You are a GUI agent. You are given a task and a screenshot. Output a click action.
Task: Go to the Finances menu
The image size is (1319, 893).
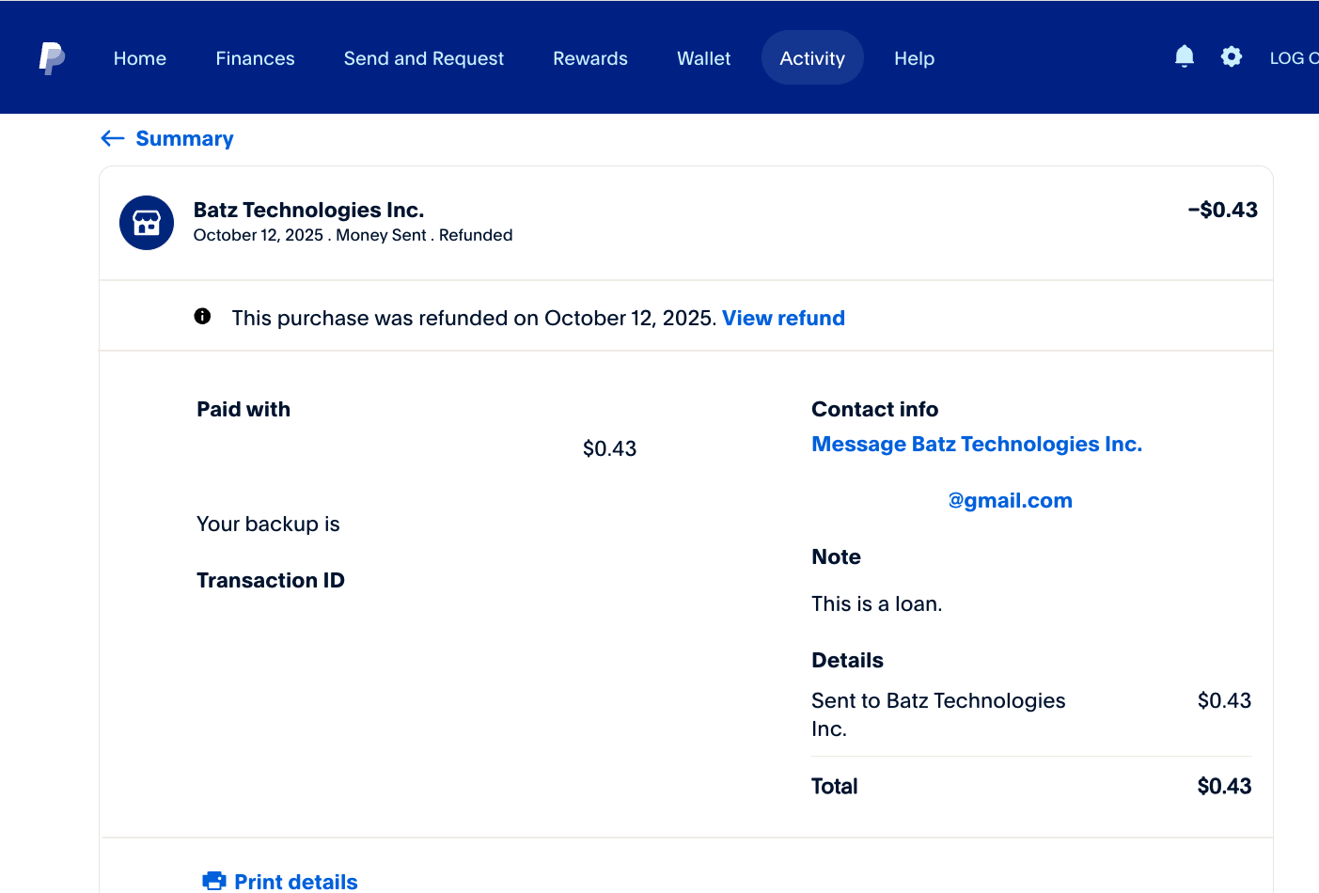click(255, 58)
